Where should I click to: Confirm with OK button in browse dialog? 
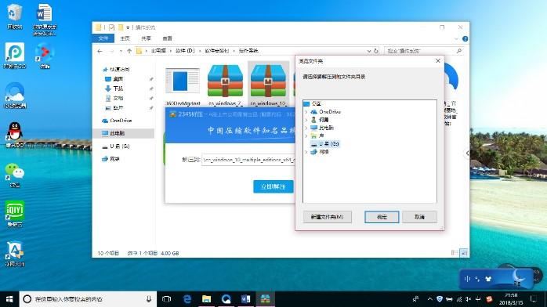(x=382, y=217)
